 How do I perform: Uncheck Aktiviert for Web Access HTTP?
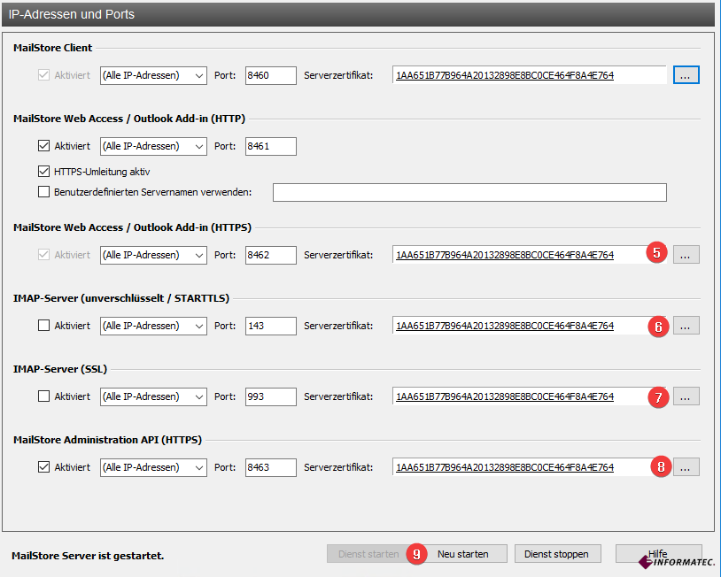[43, 146]
